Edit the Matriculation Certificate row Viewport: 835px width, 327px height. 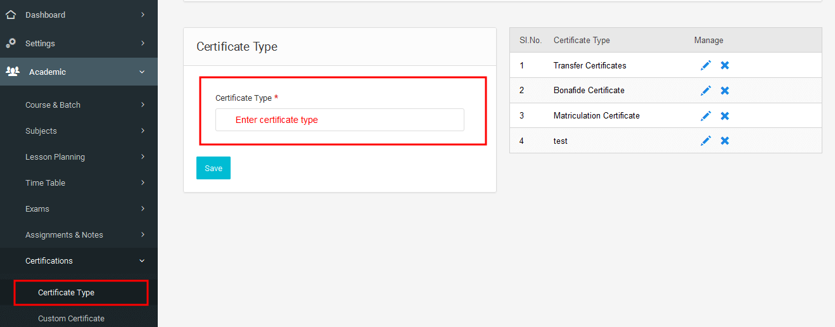click(706, 116)
